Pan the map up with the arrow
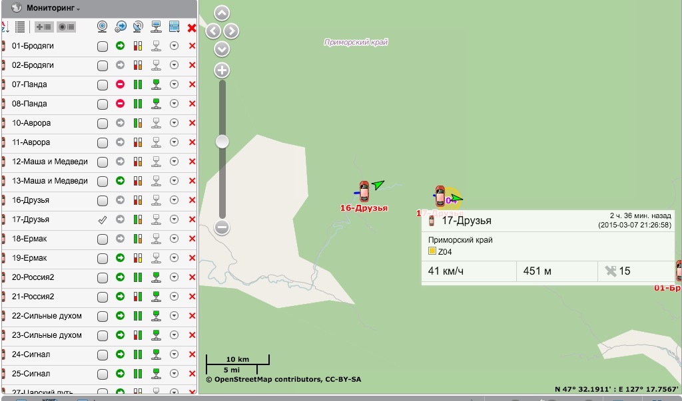The width and height of the screenshot is (682, 401). 222,13
